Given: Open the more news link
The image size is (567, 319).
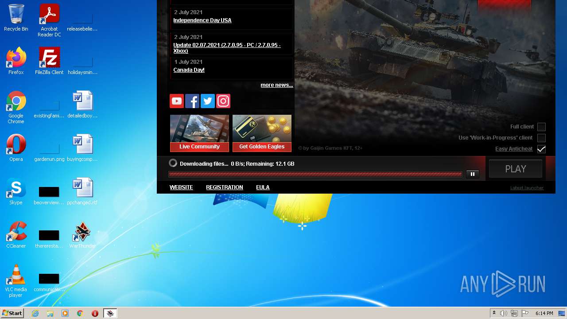Looking at the screenshot, I should (277, 85).
